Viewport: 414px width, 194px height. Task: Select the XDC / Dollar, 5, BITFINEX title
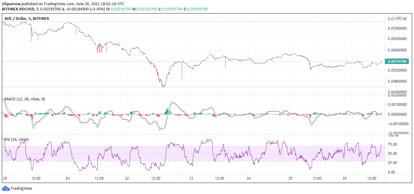click(x=27, y=19)
